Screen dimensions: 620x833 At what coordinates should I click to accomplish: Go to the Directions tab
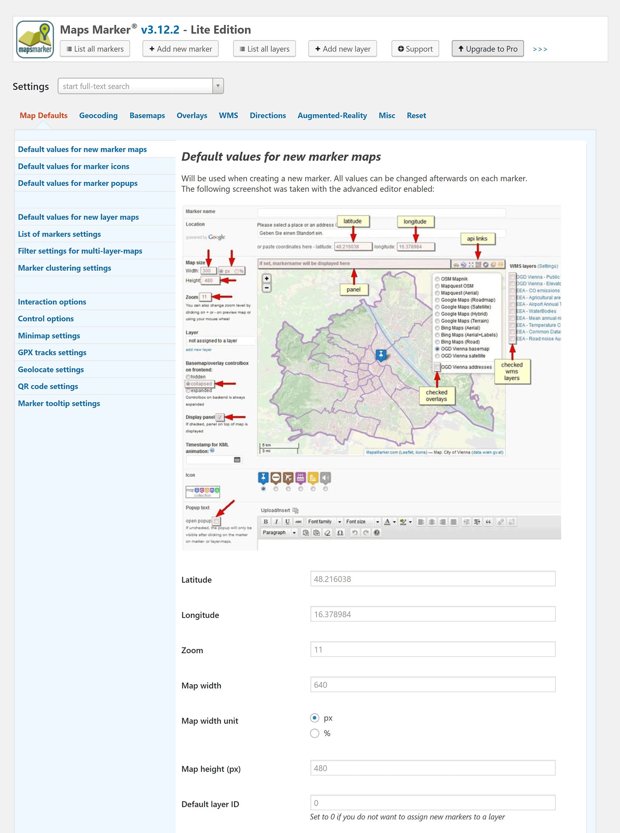tap(268, 115)
